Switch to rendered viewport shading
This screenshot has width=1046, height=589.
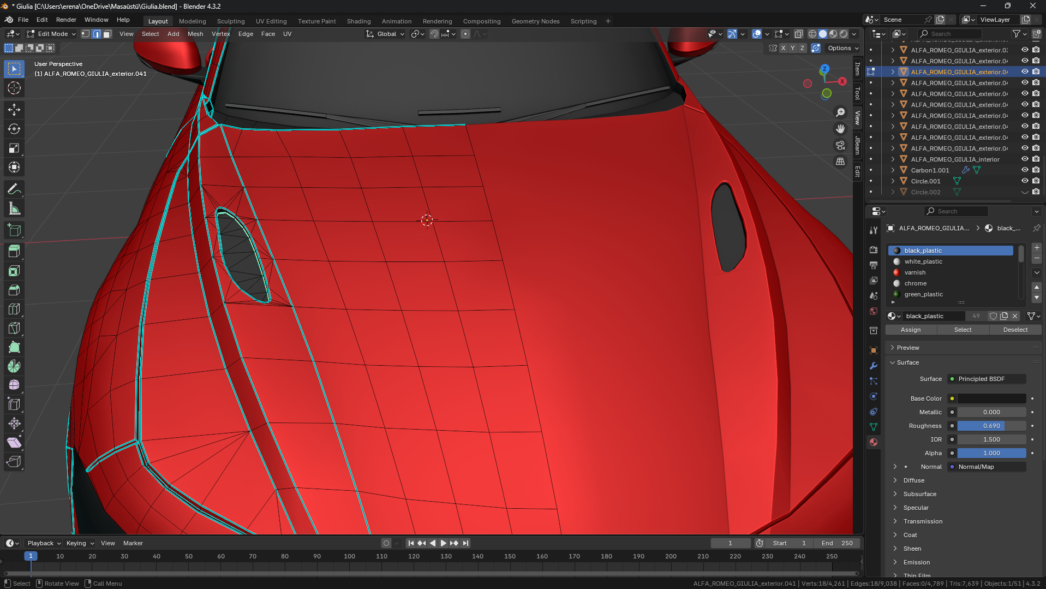tap(844, 34)
